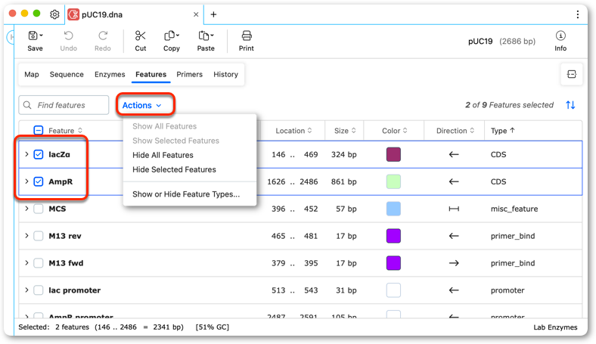
Task: Click the direction arrow of AmpR row
Action: [x=454, y=181]
